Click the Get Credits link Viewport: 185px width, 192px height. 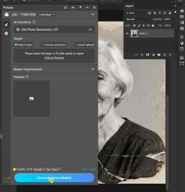(x=89, y=169)
